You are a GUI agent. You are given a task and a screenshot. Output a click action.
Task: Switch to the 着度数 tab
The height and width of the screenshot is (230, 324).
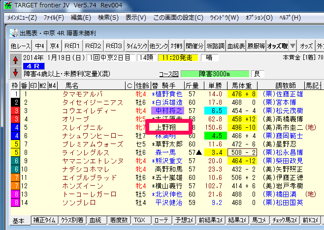(x=119, y=220)
